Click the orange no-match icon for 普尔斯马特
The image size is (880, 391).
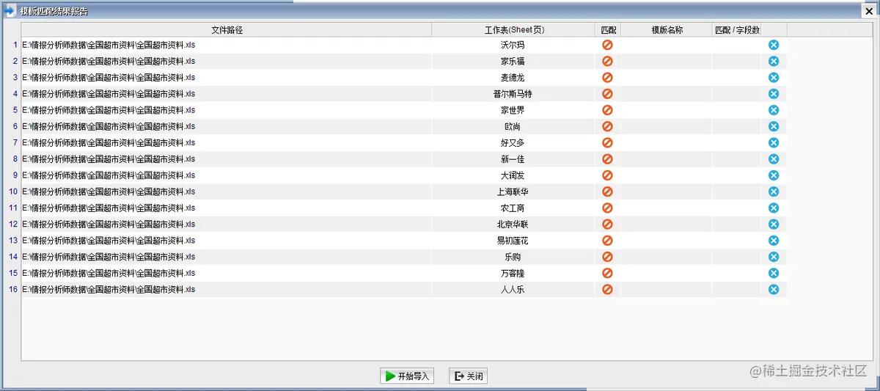pyautogui.click(x=607, y=93)
